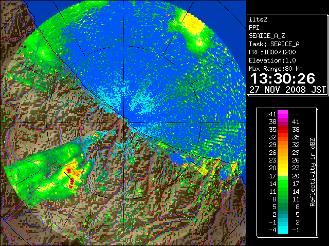Select the "Elevation:1.0" text
329x246 pixels.
pyautogui.click(x=272, y=60)
